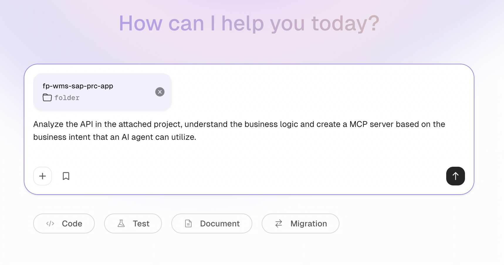The width and height of the screenshot is (504, 265).
Task: Click the 'How can I help you today?' heading
Action: tap(249, 23)
